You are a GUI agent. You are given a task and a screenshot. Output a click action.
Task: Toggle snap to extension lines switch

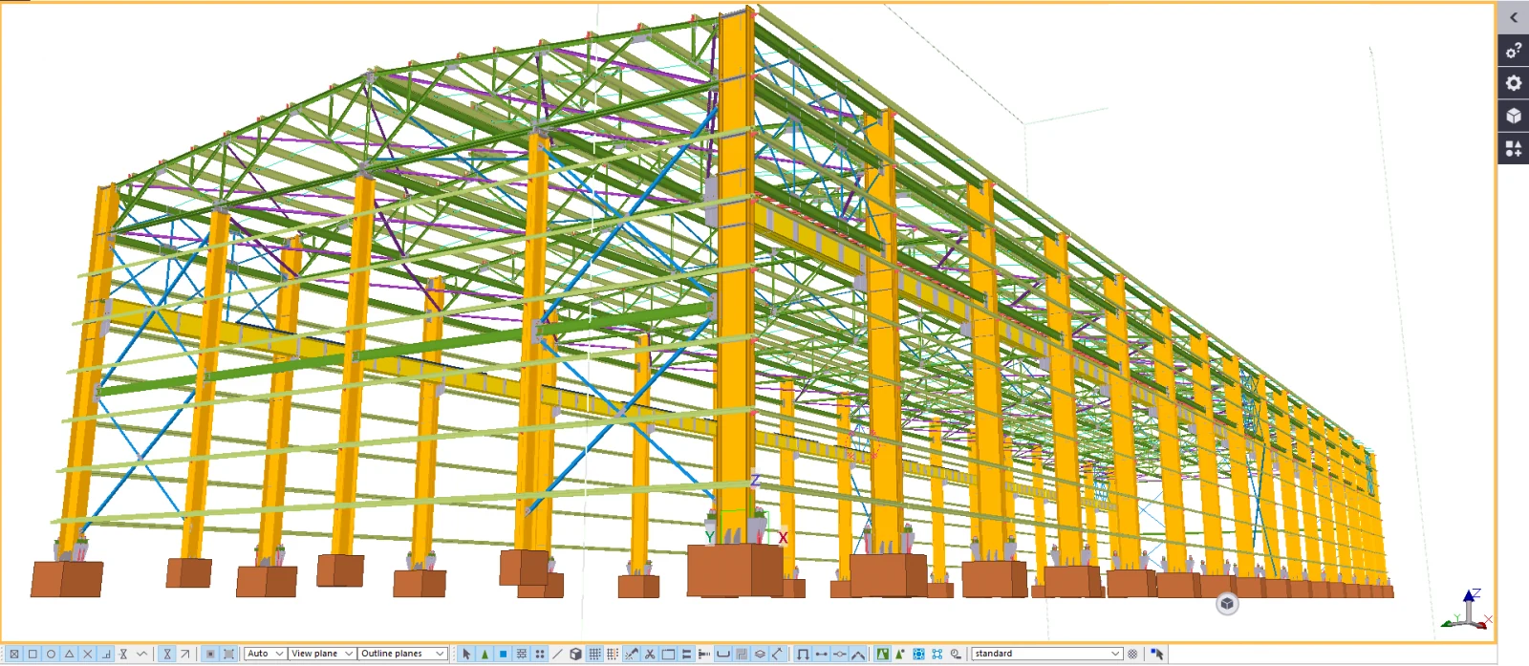point(123,654)
